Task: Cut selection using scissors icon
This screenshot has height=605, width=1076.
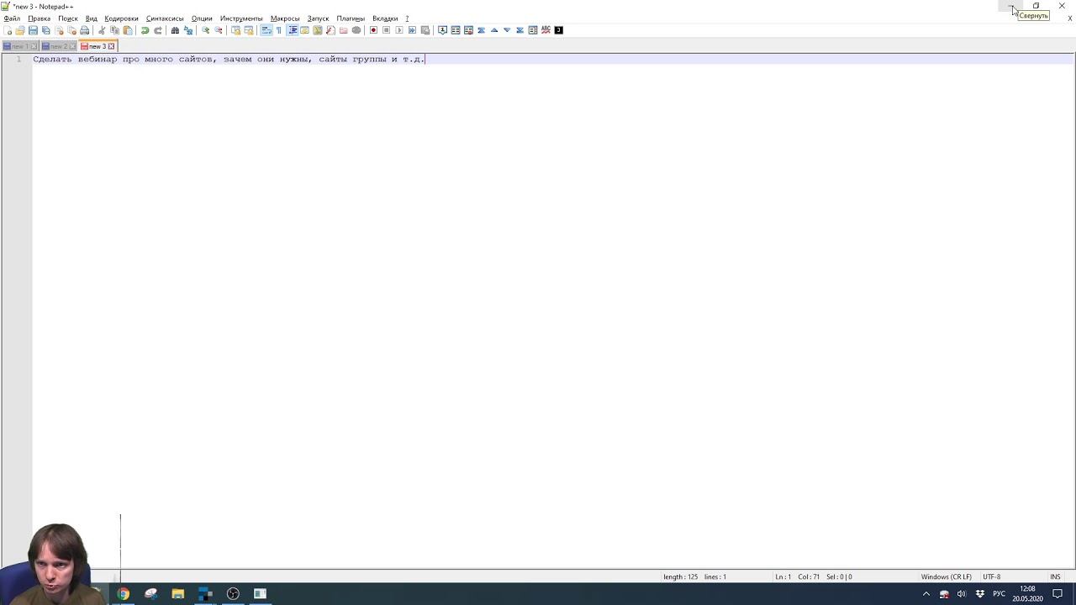Action: coord(102,30)
